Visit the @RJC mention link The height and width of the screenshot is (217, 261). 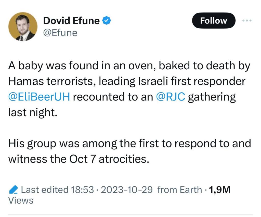coord(170,97)
